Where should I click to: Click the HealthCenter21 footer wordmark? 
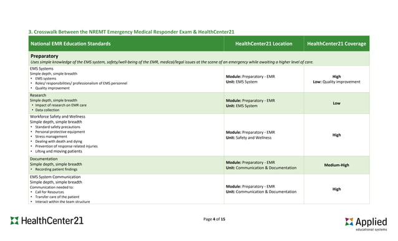pyautogui.click(x=52, y=220)
